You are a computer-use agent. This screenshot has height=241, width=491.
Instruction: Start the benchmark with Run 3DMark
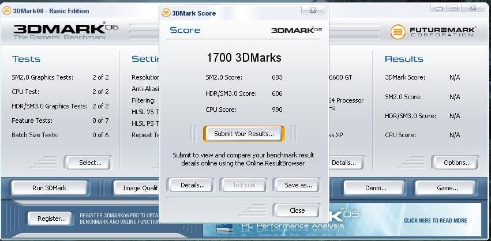pyautogui.click(x=50, y=188)
